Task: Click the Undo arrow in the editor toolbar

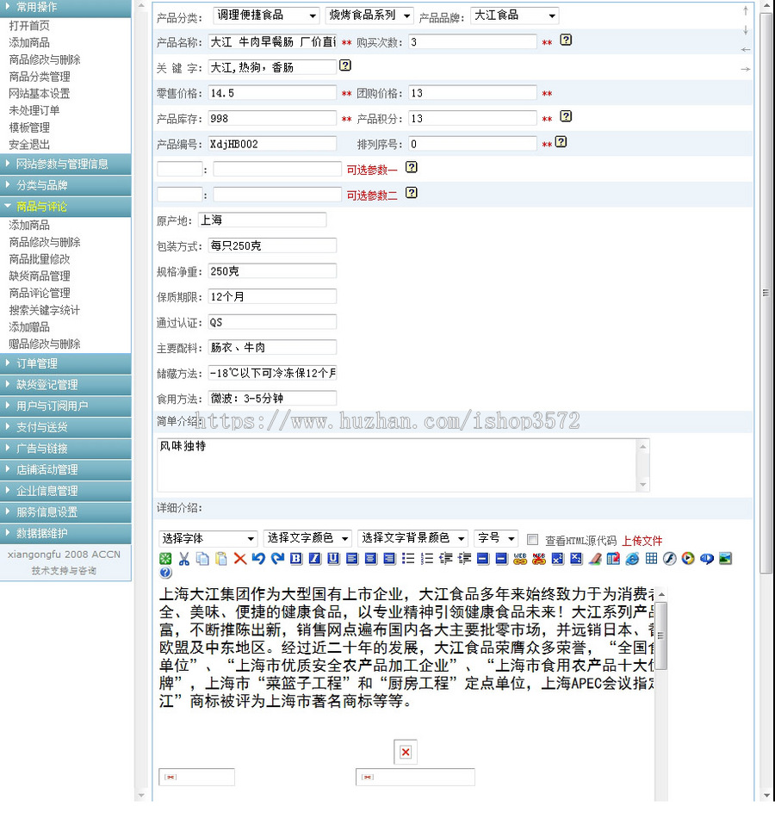Action: coord(257,559)
